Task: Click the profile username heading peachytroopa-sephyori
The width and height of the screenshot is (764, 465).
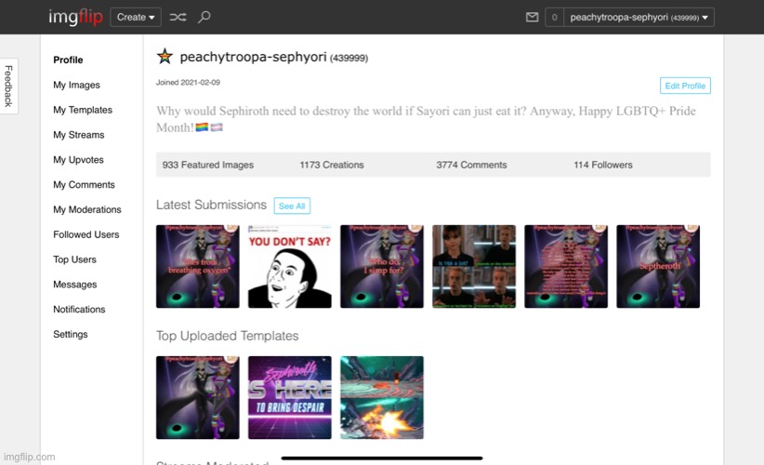Action: (x=254, y=57)
